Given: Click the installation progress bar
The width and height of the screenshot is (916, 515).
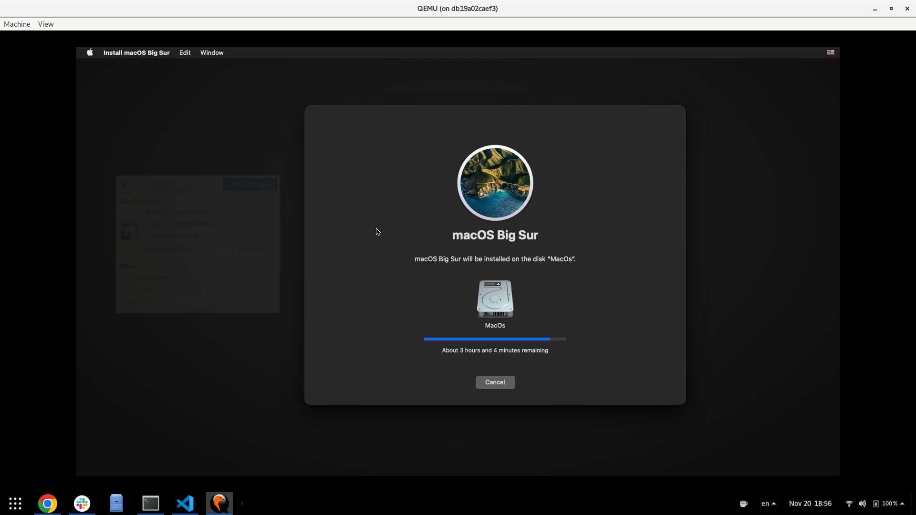Looking at the screenshot, I should pyautogui.click(x=495, y=339).
